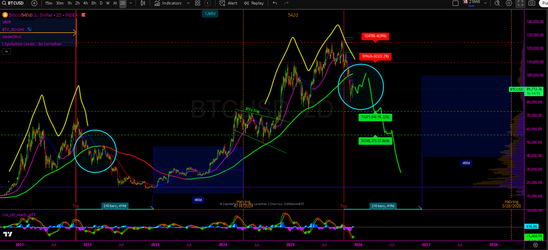Create an Alert from the toolbar
This screenshot has height=250, width=548.
pyautogui.click(x=228, y=3)
